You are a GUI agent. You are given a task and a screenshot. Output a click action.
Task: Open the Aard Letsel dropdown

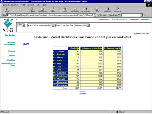click(x=53, y=25)
